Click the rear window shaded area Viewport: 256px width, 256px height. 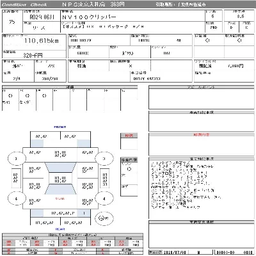pos(60,189)
